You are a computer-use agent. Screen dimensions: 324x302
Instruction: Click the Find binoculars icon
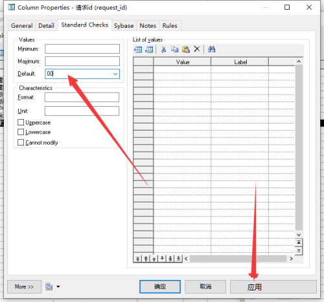(211, 49)
